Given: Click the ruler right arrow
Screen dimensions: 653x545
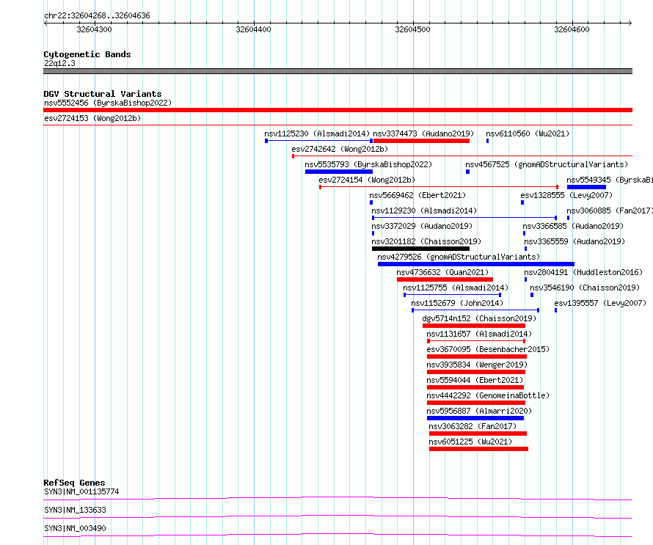Looking at the screenshot, I should tap(630, 23).
